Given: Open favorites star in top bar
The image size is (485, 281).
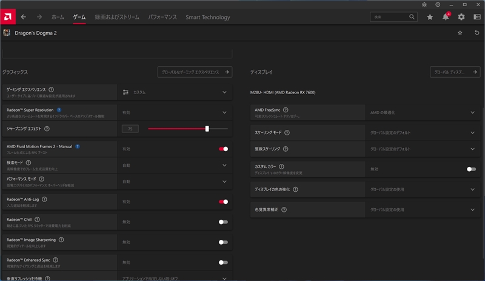Looking at the screenshot, I should (430, 17).
